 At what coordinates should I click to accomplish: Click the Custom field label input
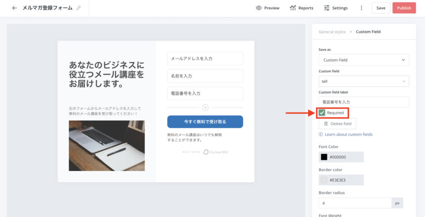364,102
